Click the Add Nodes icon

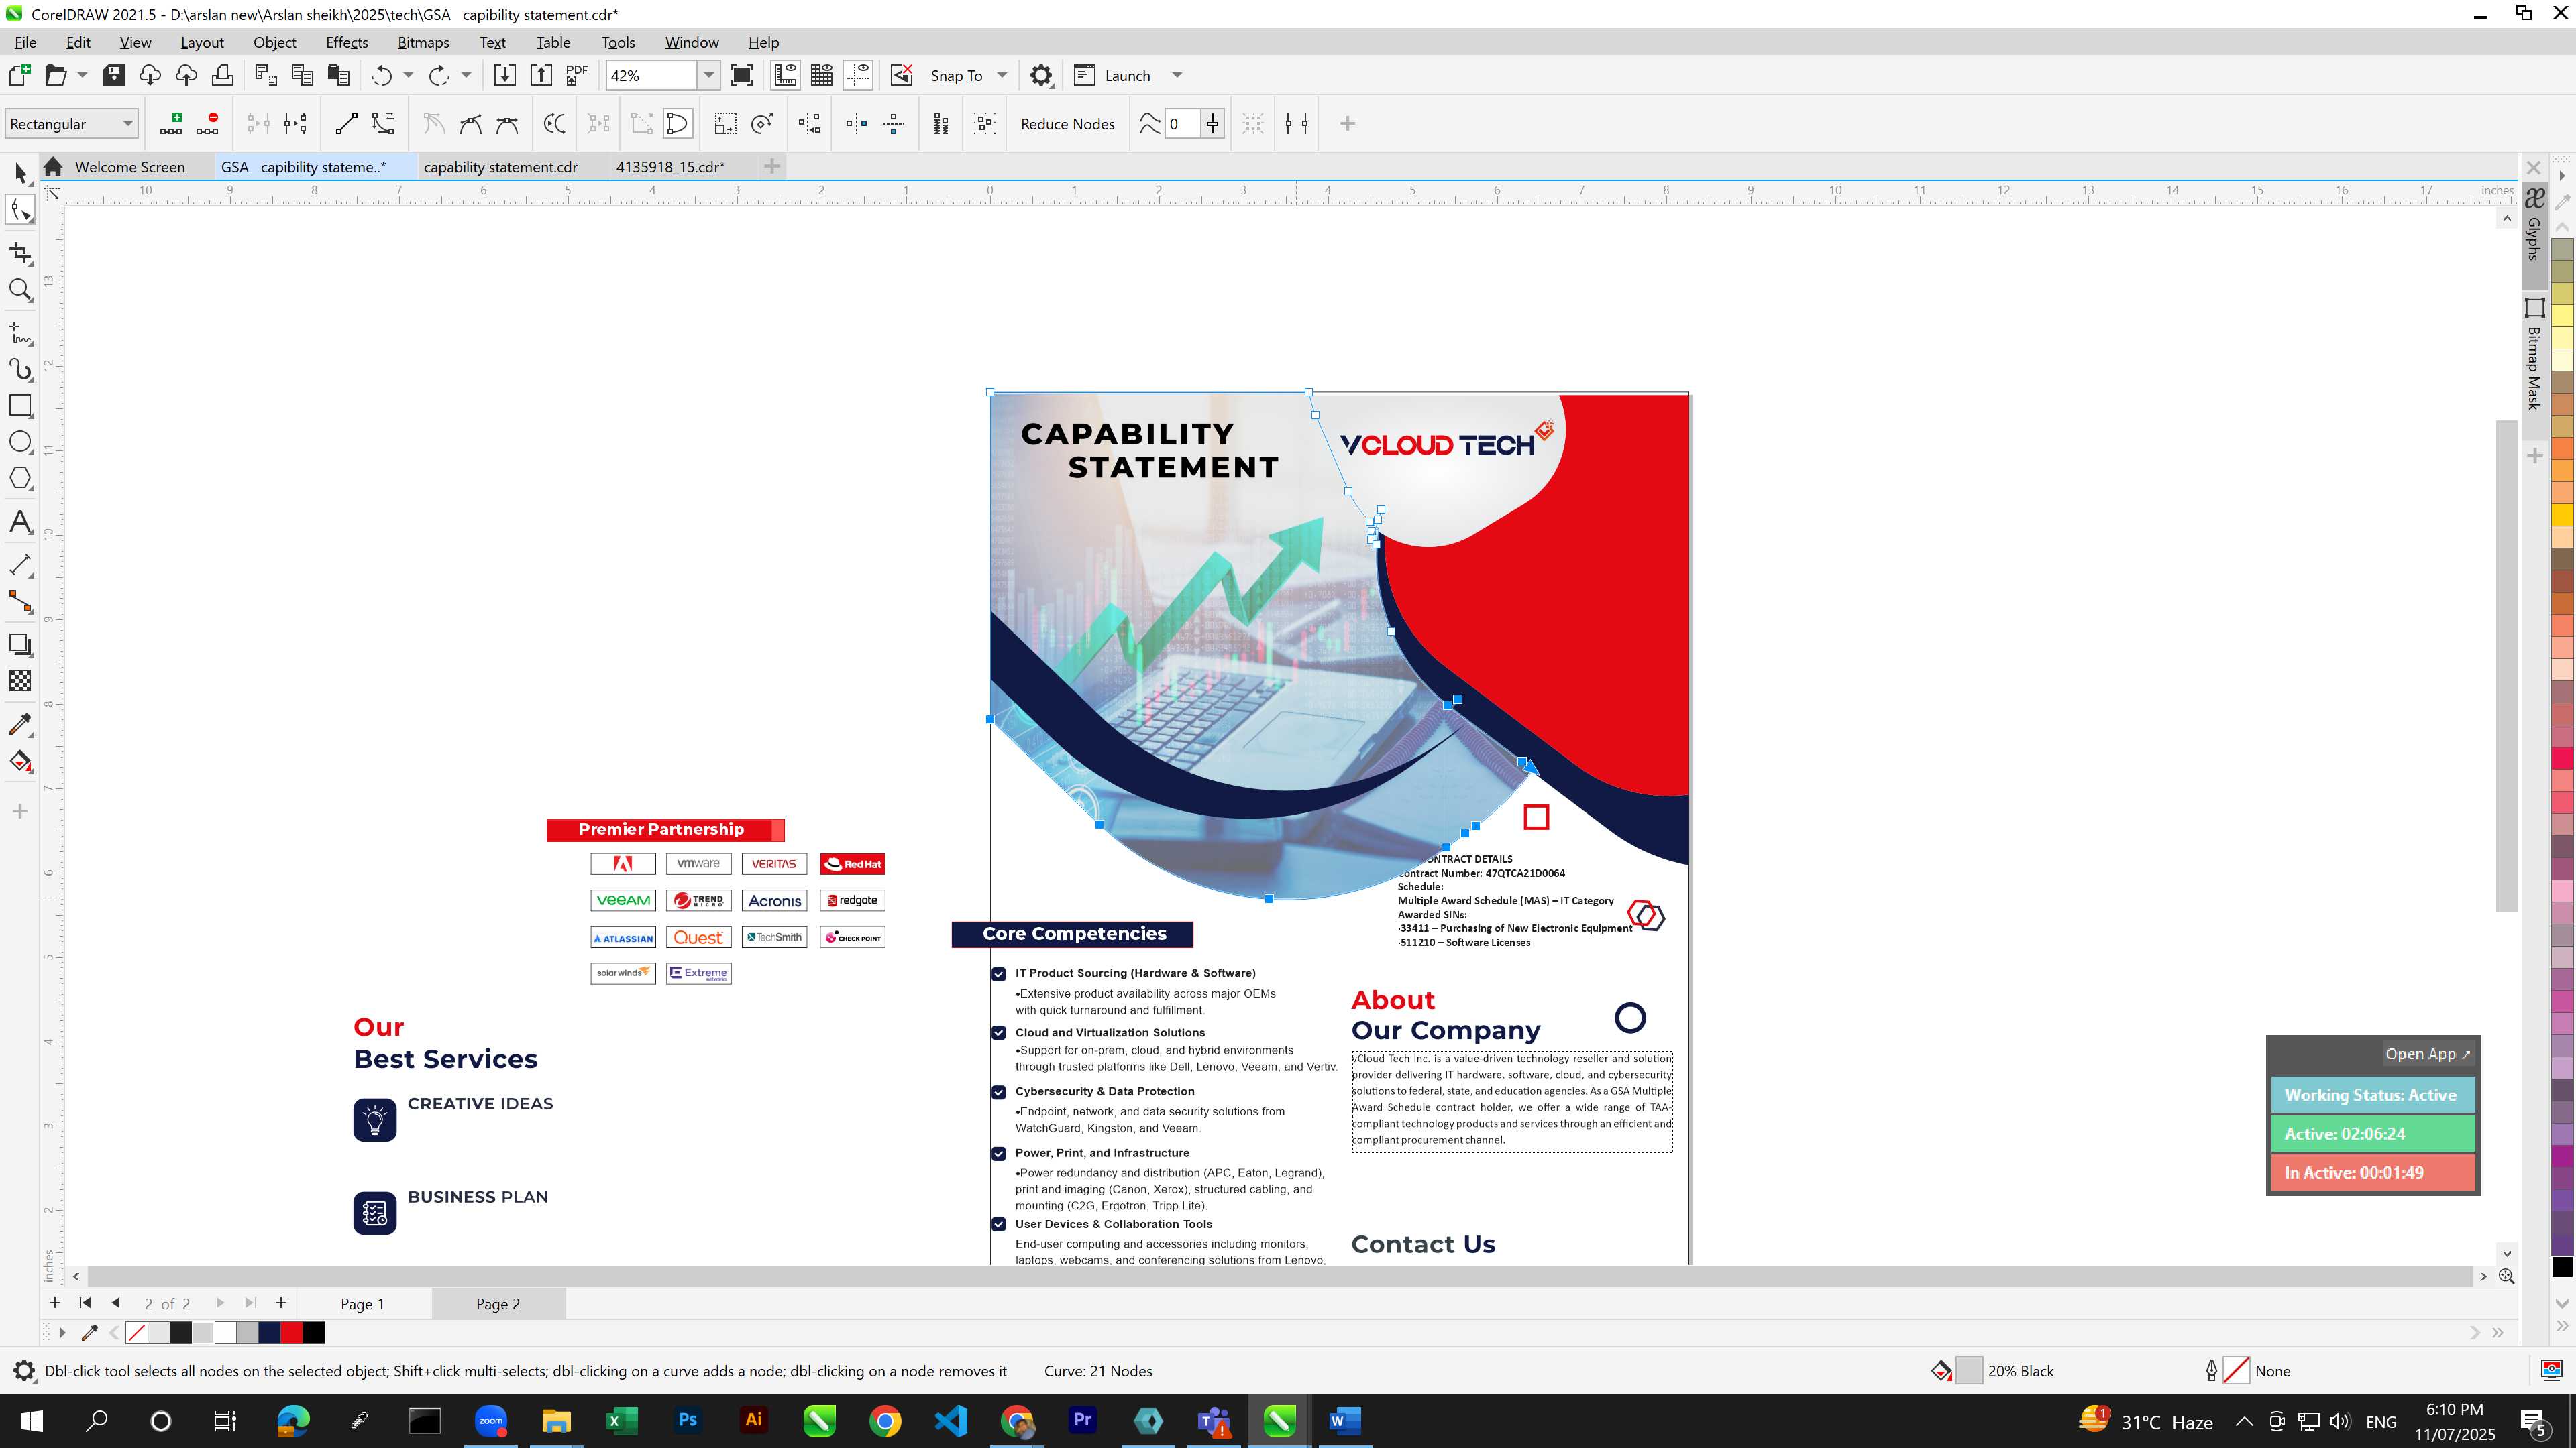point(171,124)
